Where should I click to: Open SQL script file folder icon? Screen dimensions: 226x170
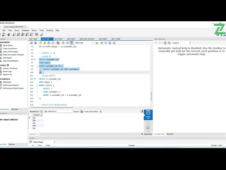tap(31, 43)
